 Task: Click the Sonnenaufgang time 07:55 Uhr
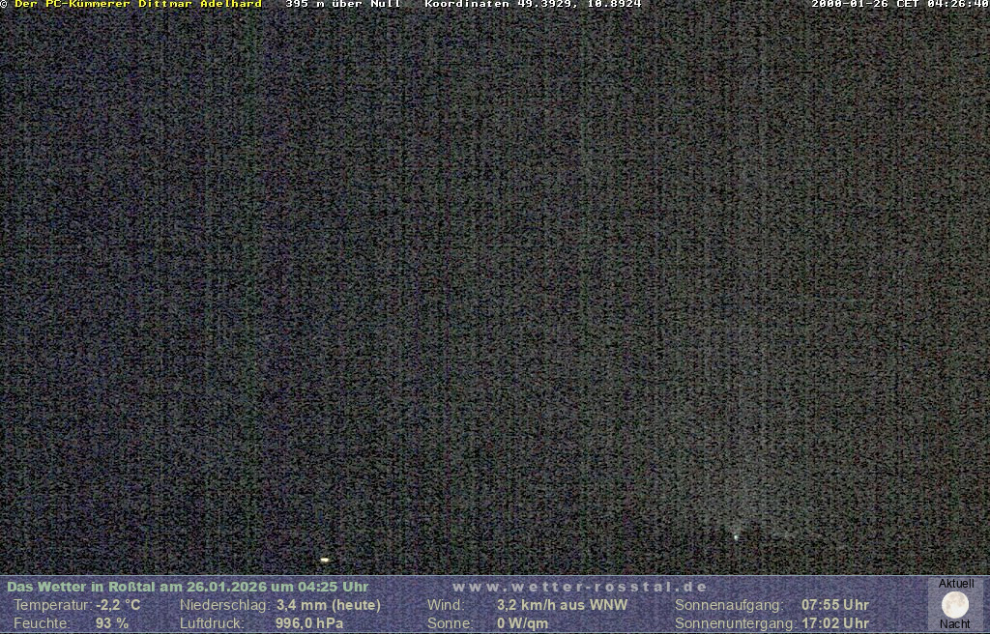point(835,605)
